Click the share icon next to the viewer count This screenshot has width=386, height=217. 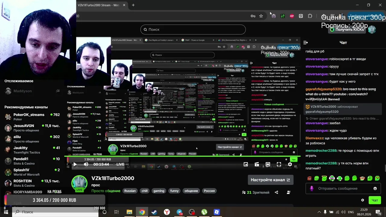coord(276,192)
